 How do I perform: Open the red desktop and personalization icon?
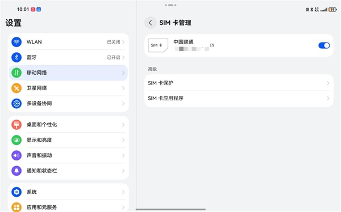tap(16, 125)
